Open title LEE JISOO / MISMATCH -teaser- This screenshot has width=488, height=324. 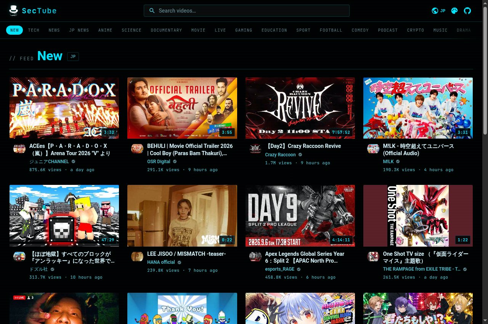coord(186,254)
